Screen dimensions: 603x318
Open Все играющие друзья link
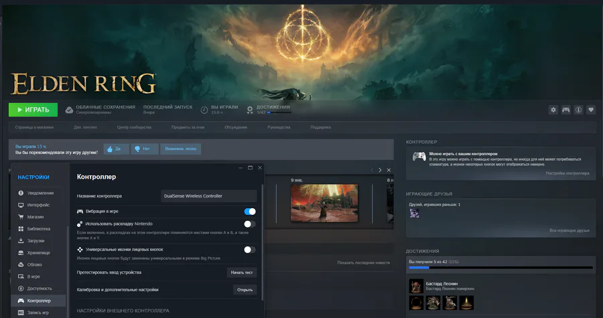(569, 230)
